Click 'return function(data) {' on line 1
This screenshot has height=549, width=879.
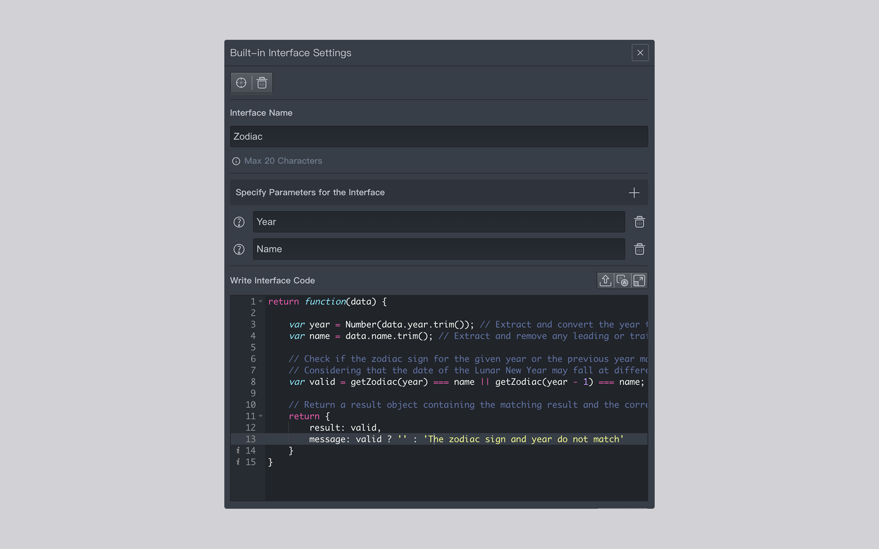(327, 301)
